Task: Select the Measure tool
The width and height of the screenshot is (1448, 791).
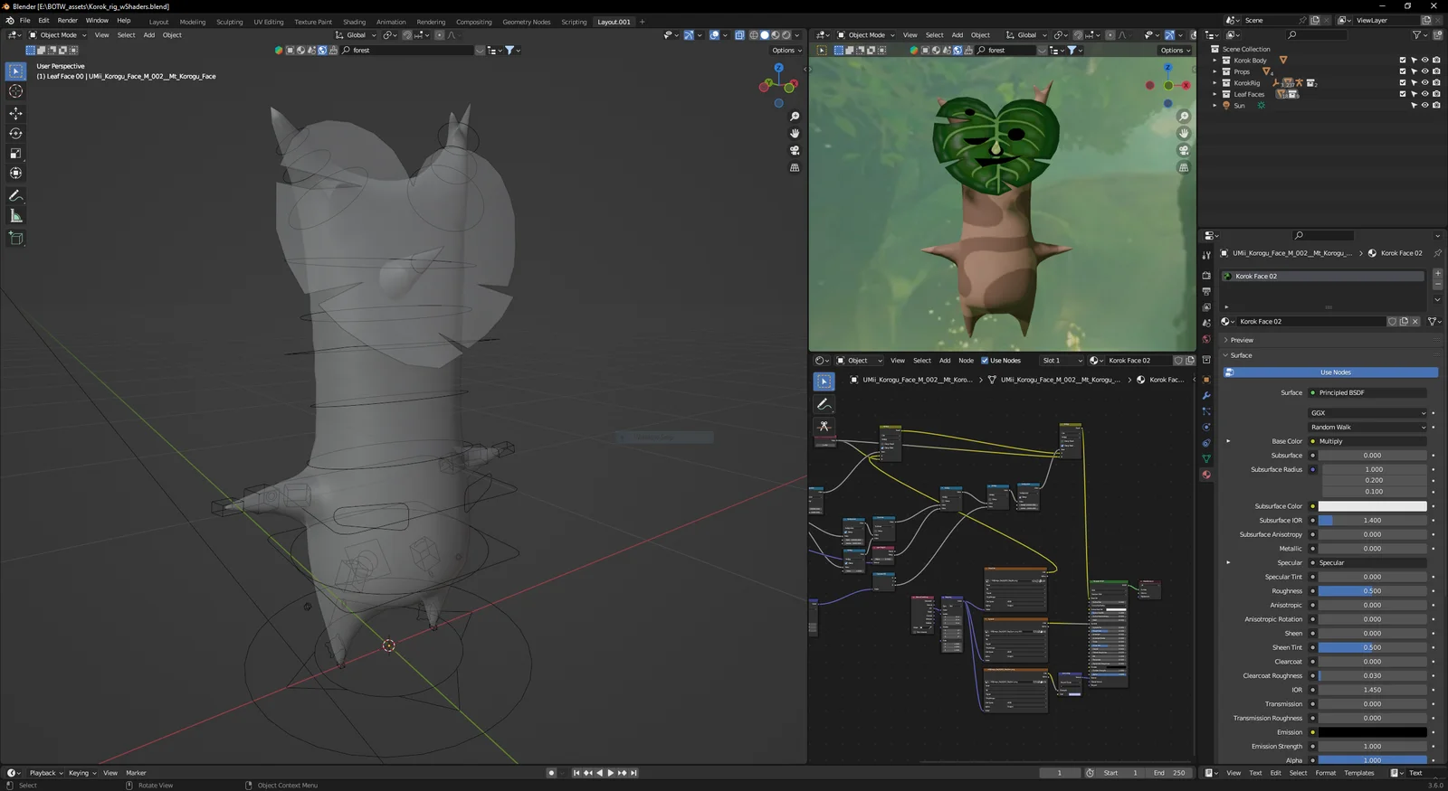Action: (15, 216)
